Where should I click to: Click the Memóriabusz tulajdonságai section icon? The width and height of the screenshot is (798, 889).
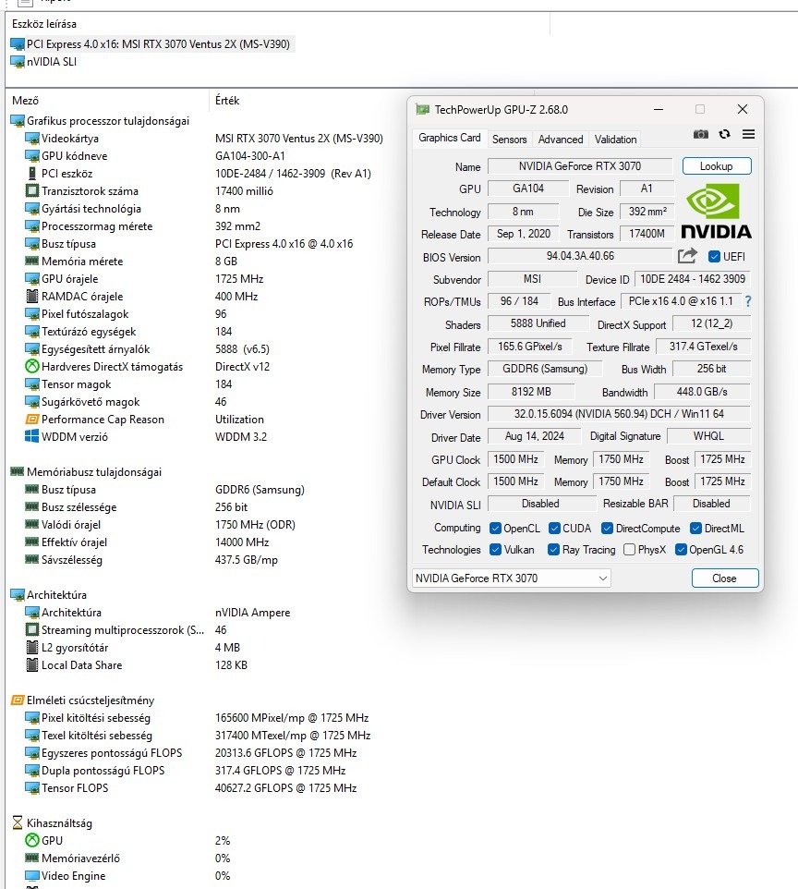[x=18, y=471]
